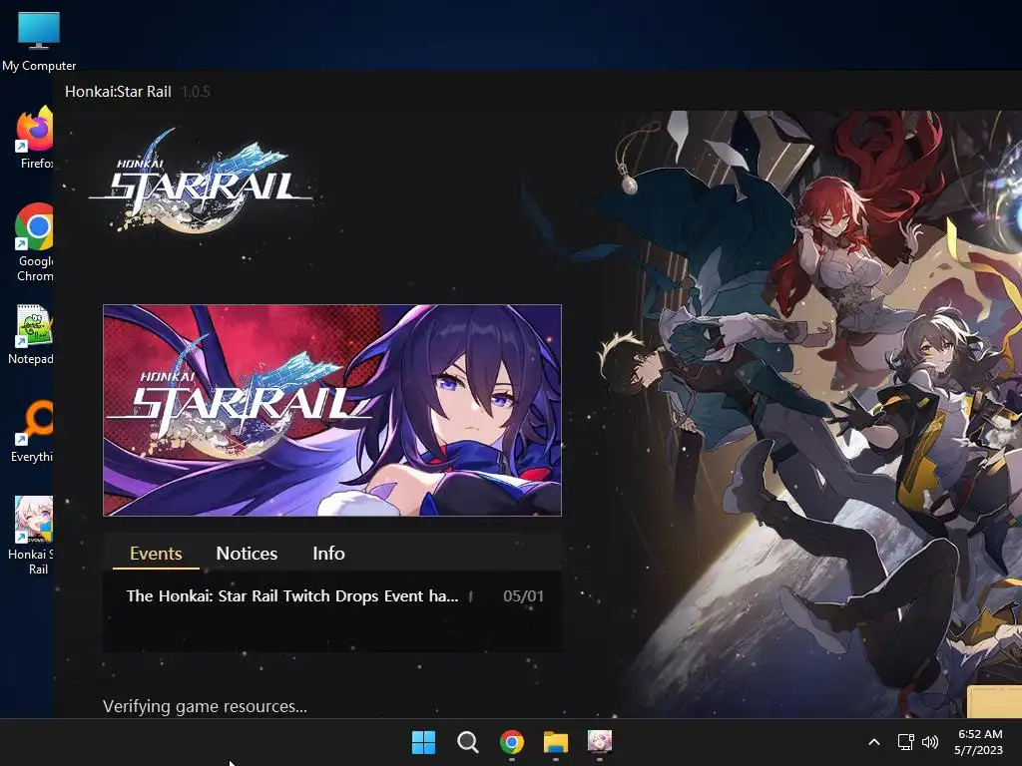Switch to the Notices tab

[x=248, y=553]
